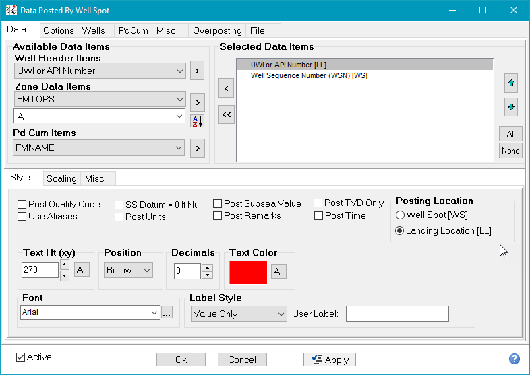Expand the FMTOPS zone dropdown
The height and width of the screenshot is (375, 530).
click(x=100, y=99)
